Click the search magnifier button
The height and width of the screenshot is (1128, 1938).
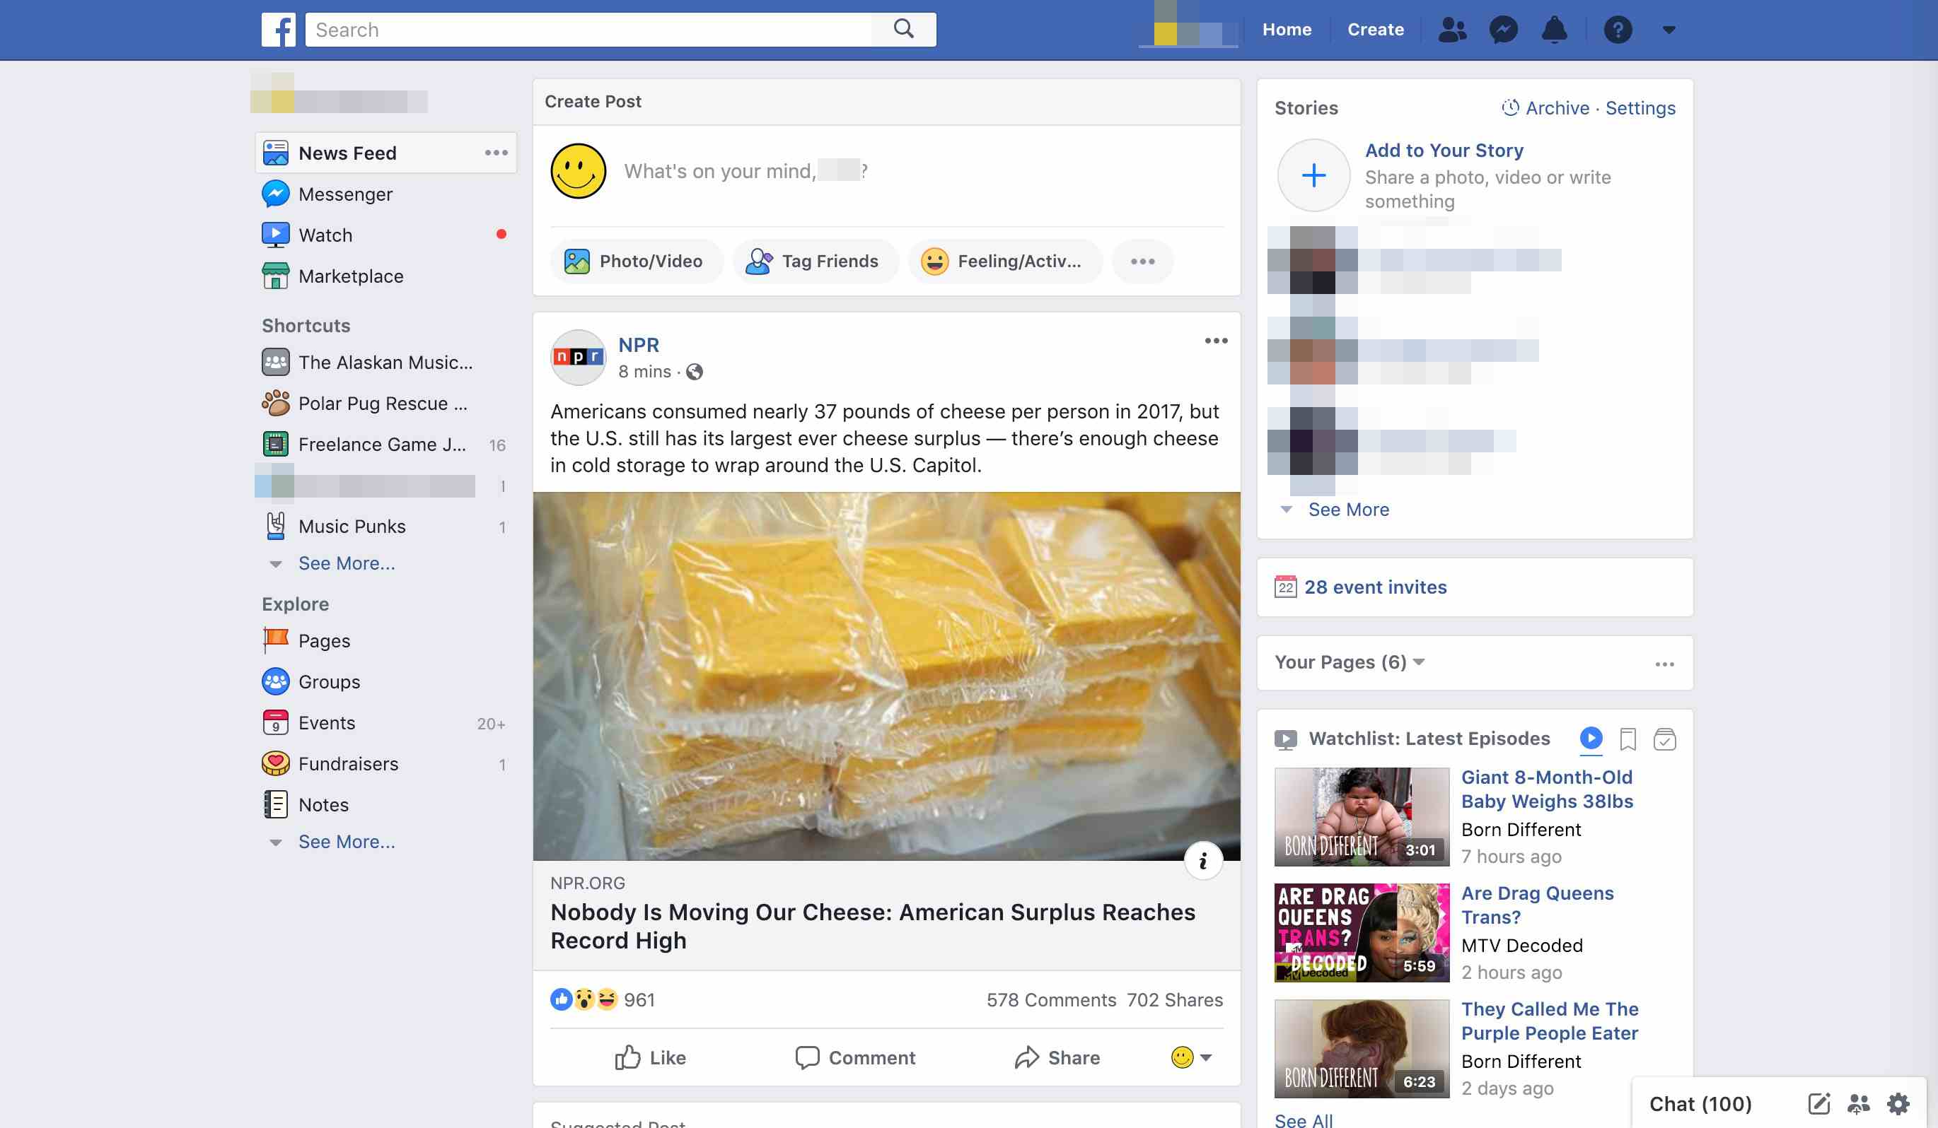pyautogui.click(x=904, y=29)
